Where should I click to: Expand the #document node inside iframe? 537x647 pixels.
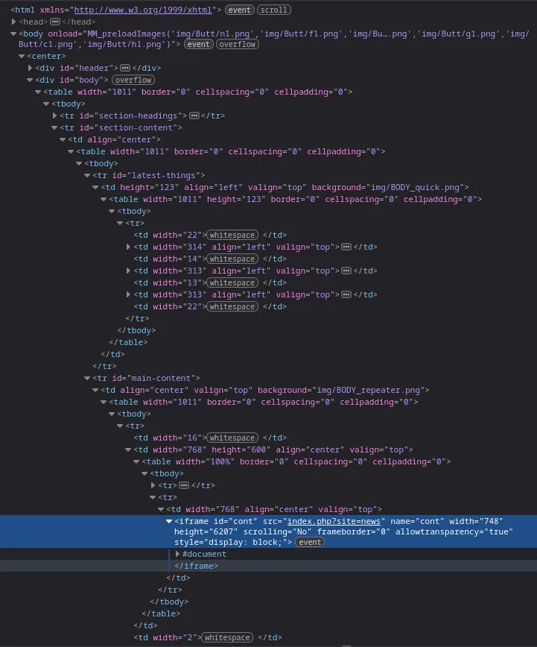point(177,554)
